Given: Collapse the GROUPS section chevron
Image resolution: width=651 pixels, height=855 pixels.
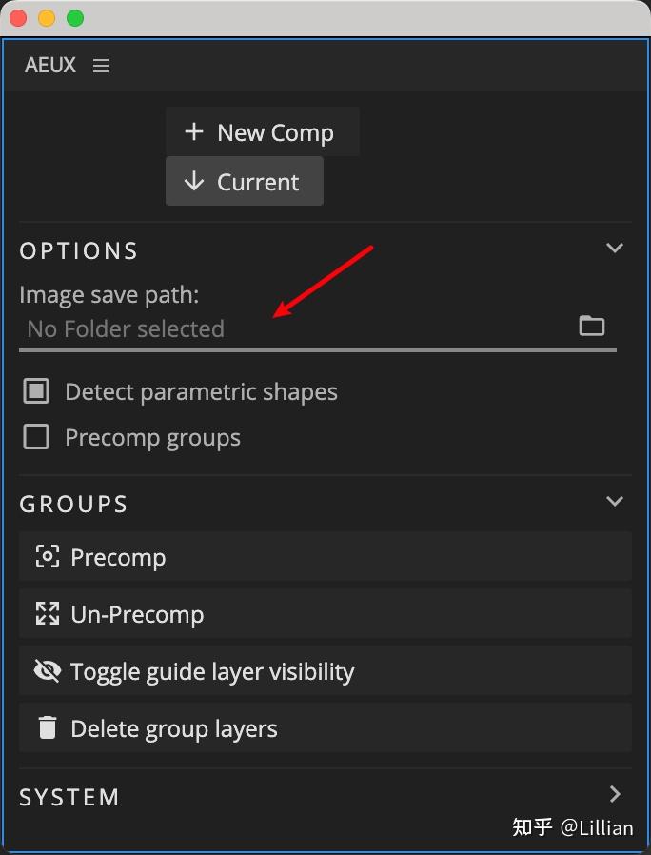Looking at the screenshot, I should [x=615, y=501].
